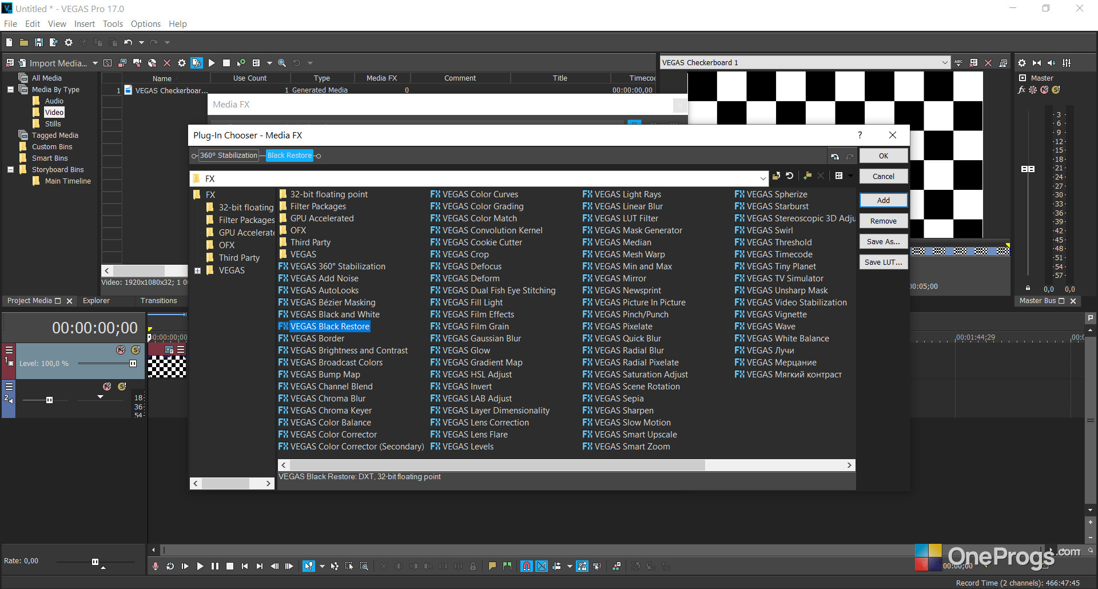The height and width of the screenshot is (589, 1098).
Task: Click the playback Rate slider handle
Action: click(x=95, y=562)
